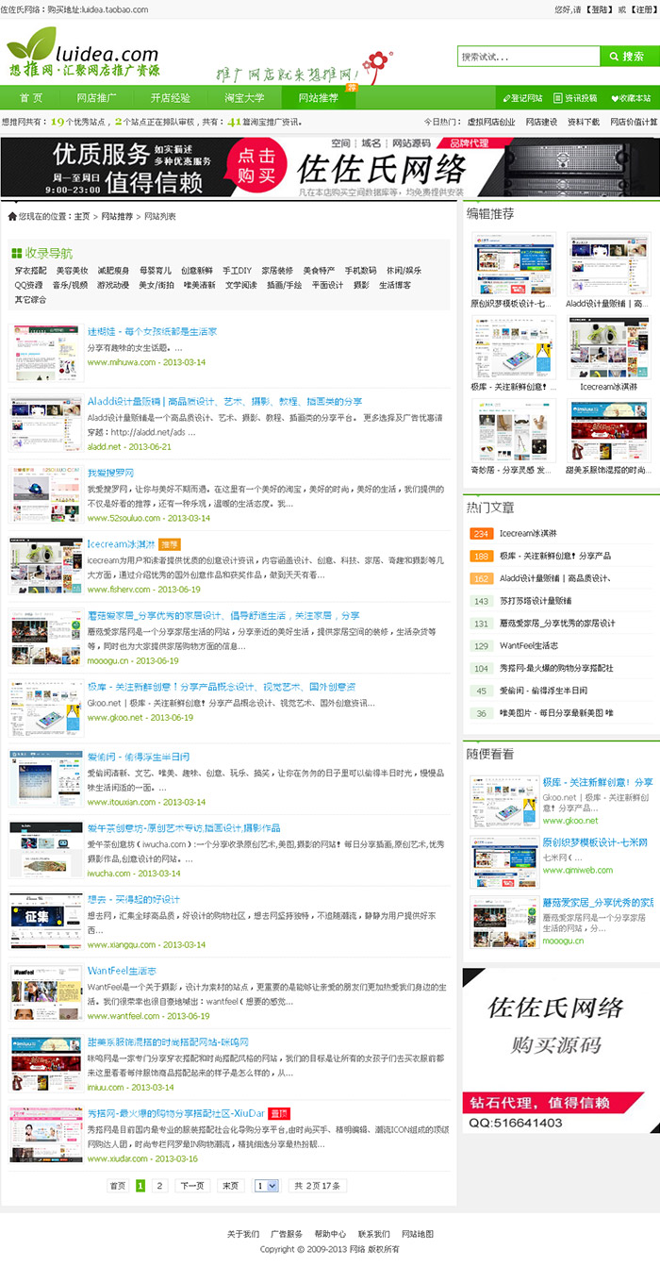Focus the 搜索试试 search input field
The image size is (660, 1266).
point(529,57)
